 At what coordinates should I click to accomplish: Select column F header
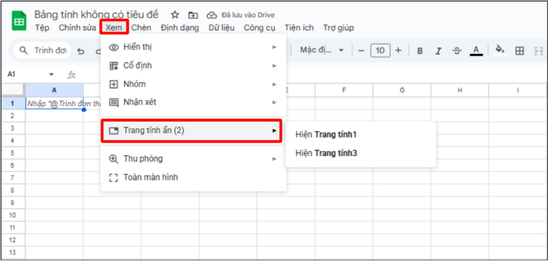[x=344, y=90]
